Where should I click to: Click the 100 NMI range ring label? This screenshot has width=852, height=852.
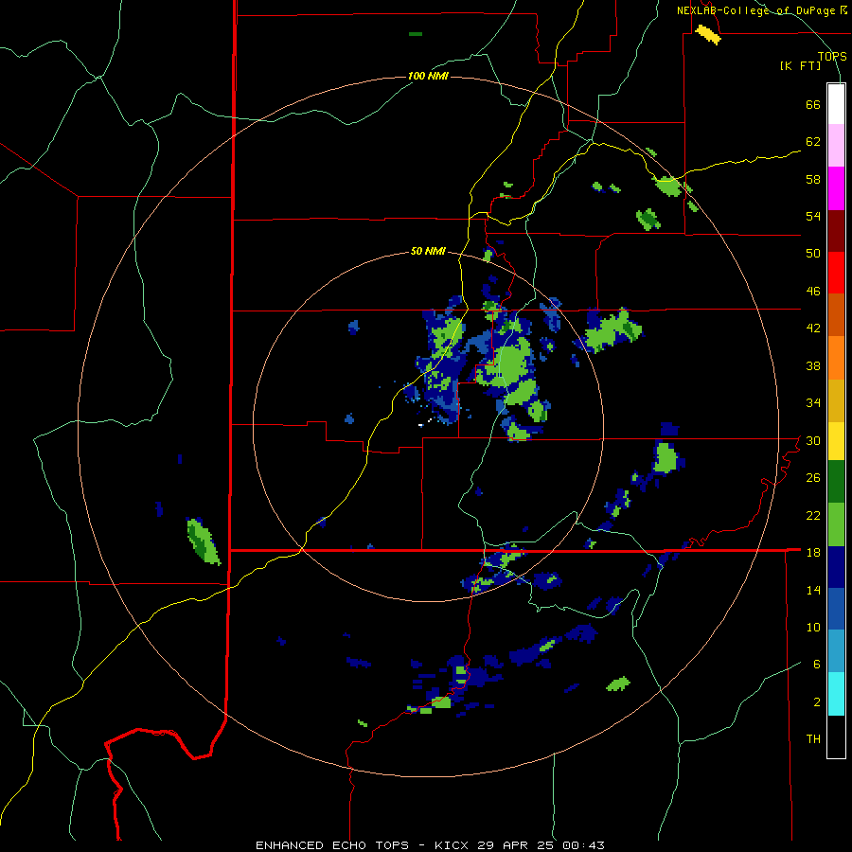[428, 76]
